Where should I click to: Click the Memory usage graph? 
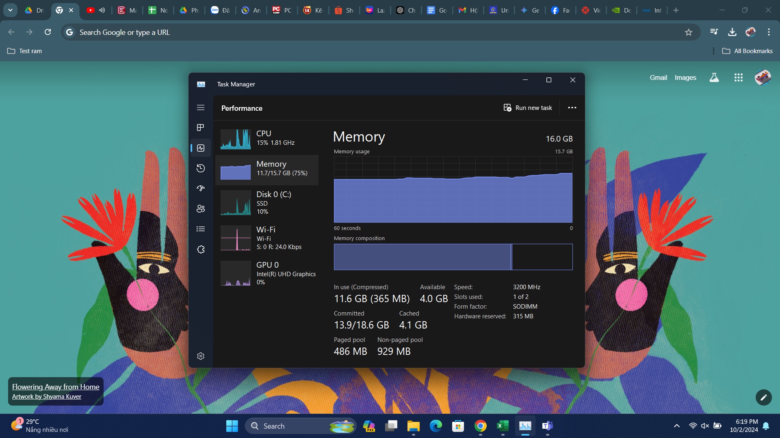[453, 189]
